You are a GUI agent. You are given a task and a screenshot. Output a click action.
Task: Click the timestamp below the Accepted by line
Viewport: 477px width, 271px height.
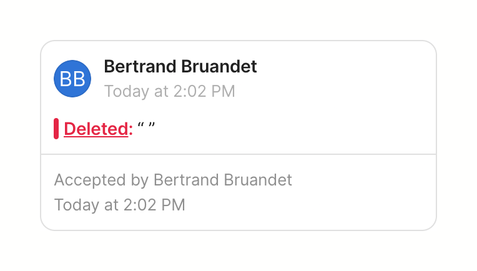tap(119, 205)
